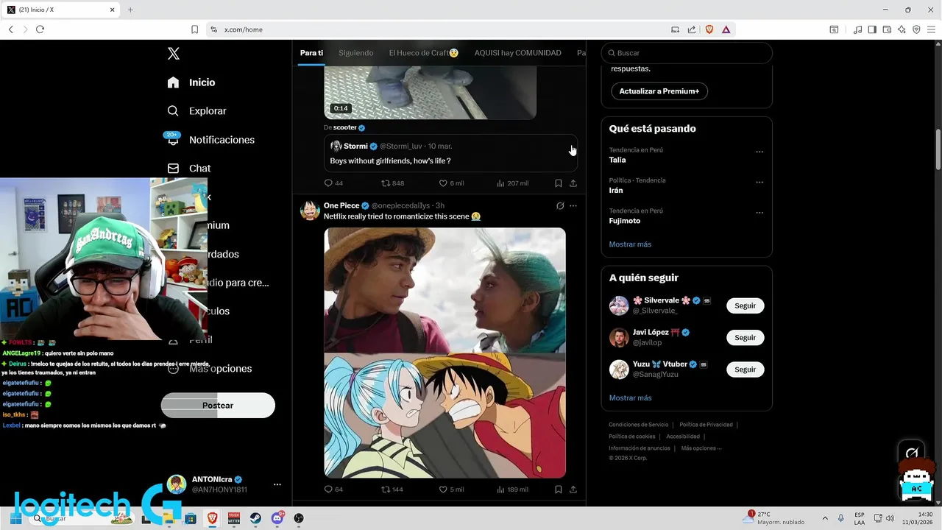Open Política de cookies link

631,437
